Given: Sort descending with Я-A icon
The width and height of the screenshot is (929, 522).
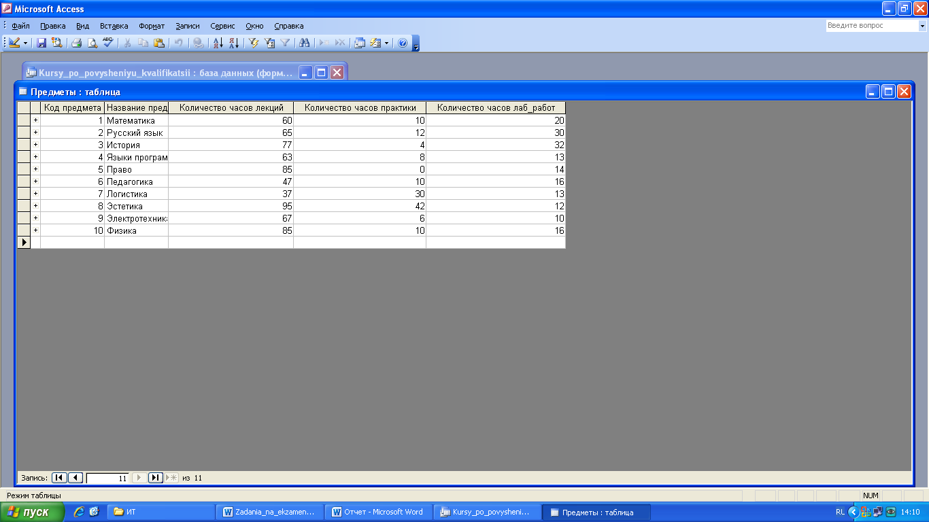Looking at the screenshot, I should (233, 43).
